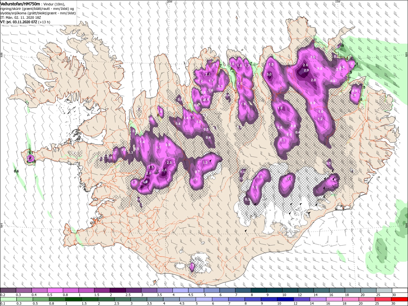The height and width of the screenshot is (306, 408).
Task: Select upper legend teal swatch between 9 and 10
Action: [x=275, y=290]
